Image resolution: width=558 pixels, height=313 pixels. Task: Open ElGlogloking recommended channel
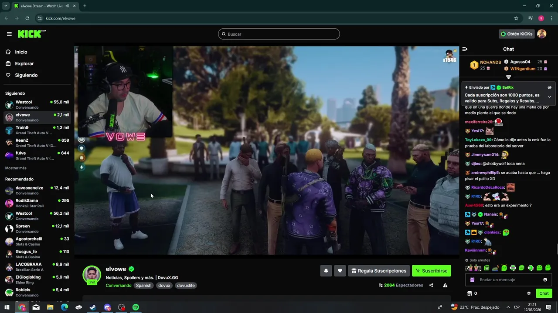[37, 280]
